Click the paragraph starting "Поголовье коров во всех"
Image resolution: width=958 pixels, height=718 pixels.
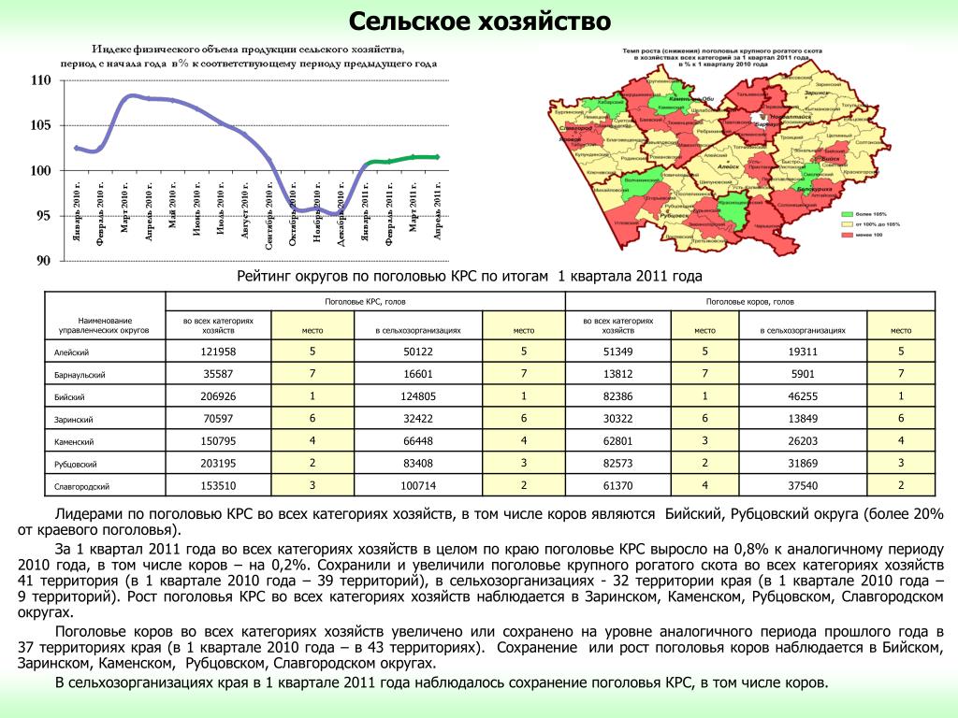click(481, 648)
